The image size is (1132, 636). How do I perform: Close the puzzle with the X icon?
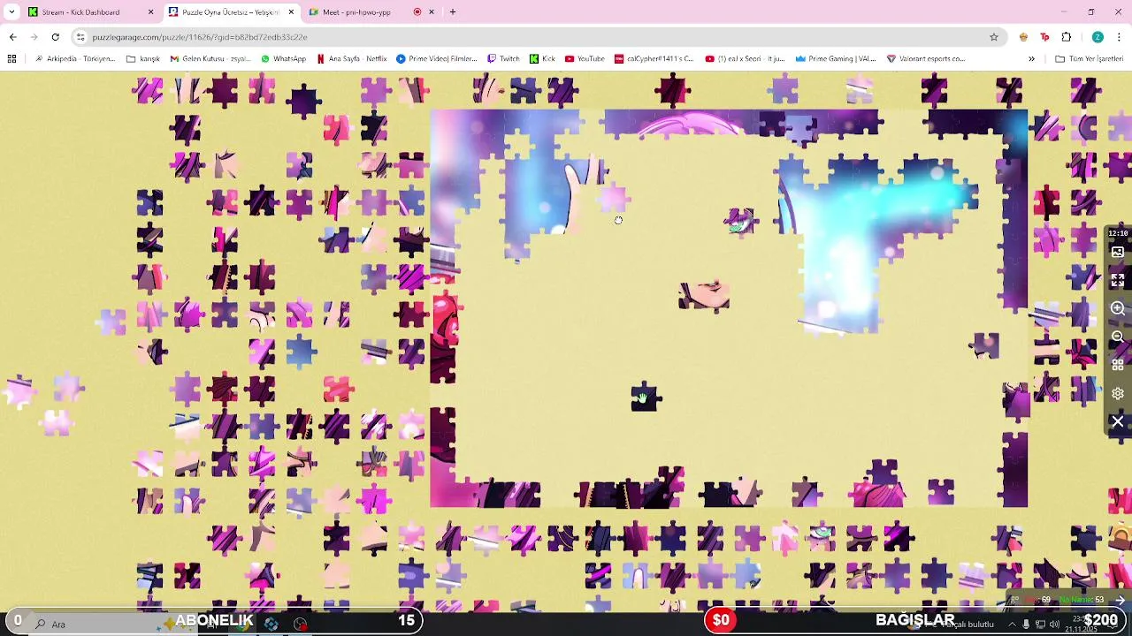[1118, 422]
